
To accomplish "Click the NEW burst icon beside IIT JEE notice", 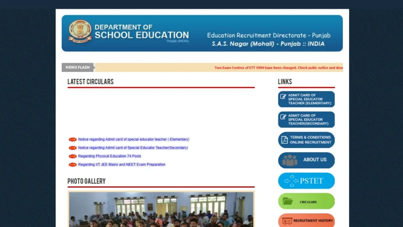I will tap(72, 164).
